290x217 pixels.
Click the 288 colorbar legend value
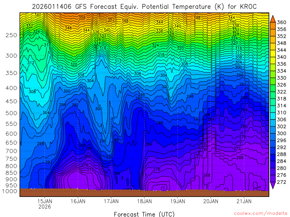coord(282,154)
